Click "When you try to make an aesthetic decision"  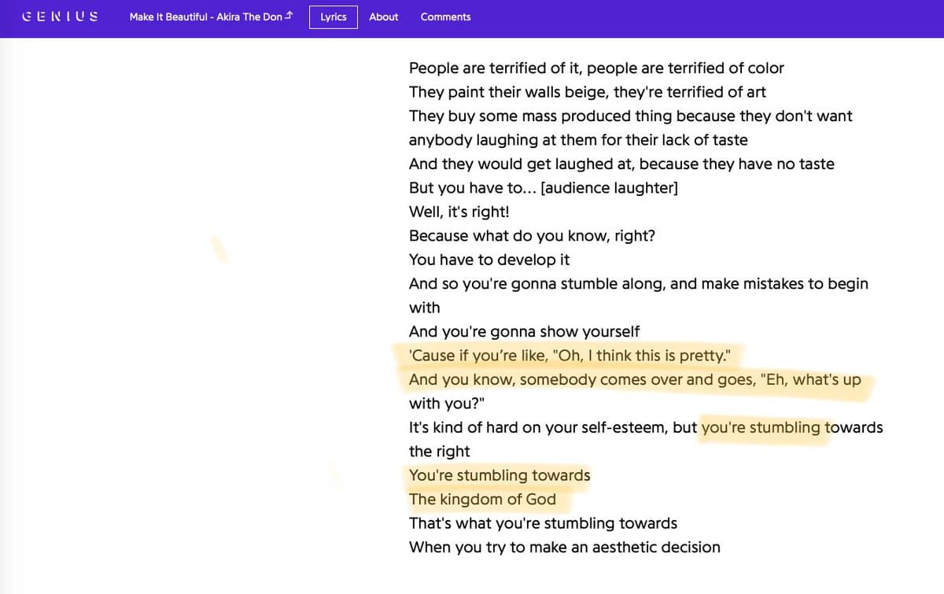564,548
